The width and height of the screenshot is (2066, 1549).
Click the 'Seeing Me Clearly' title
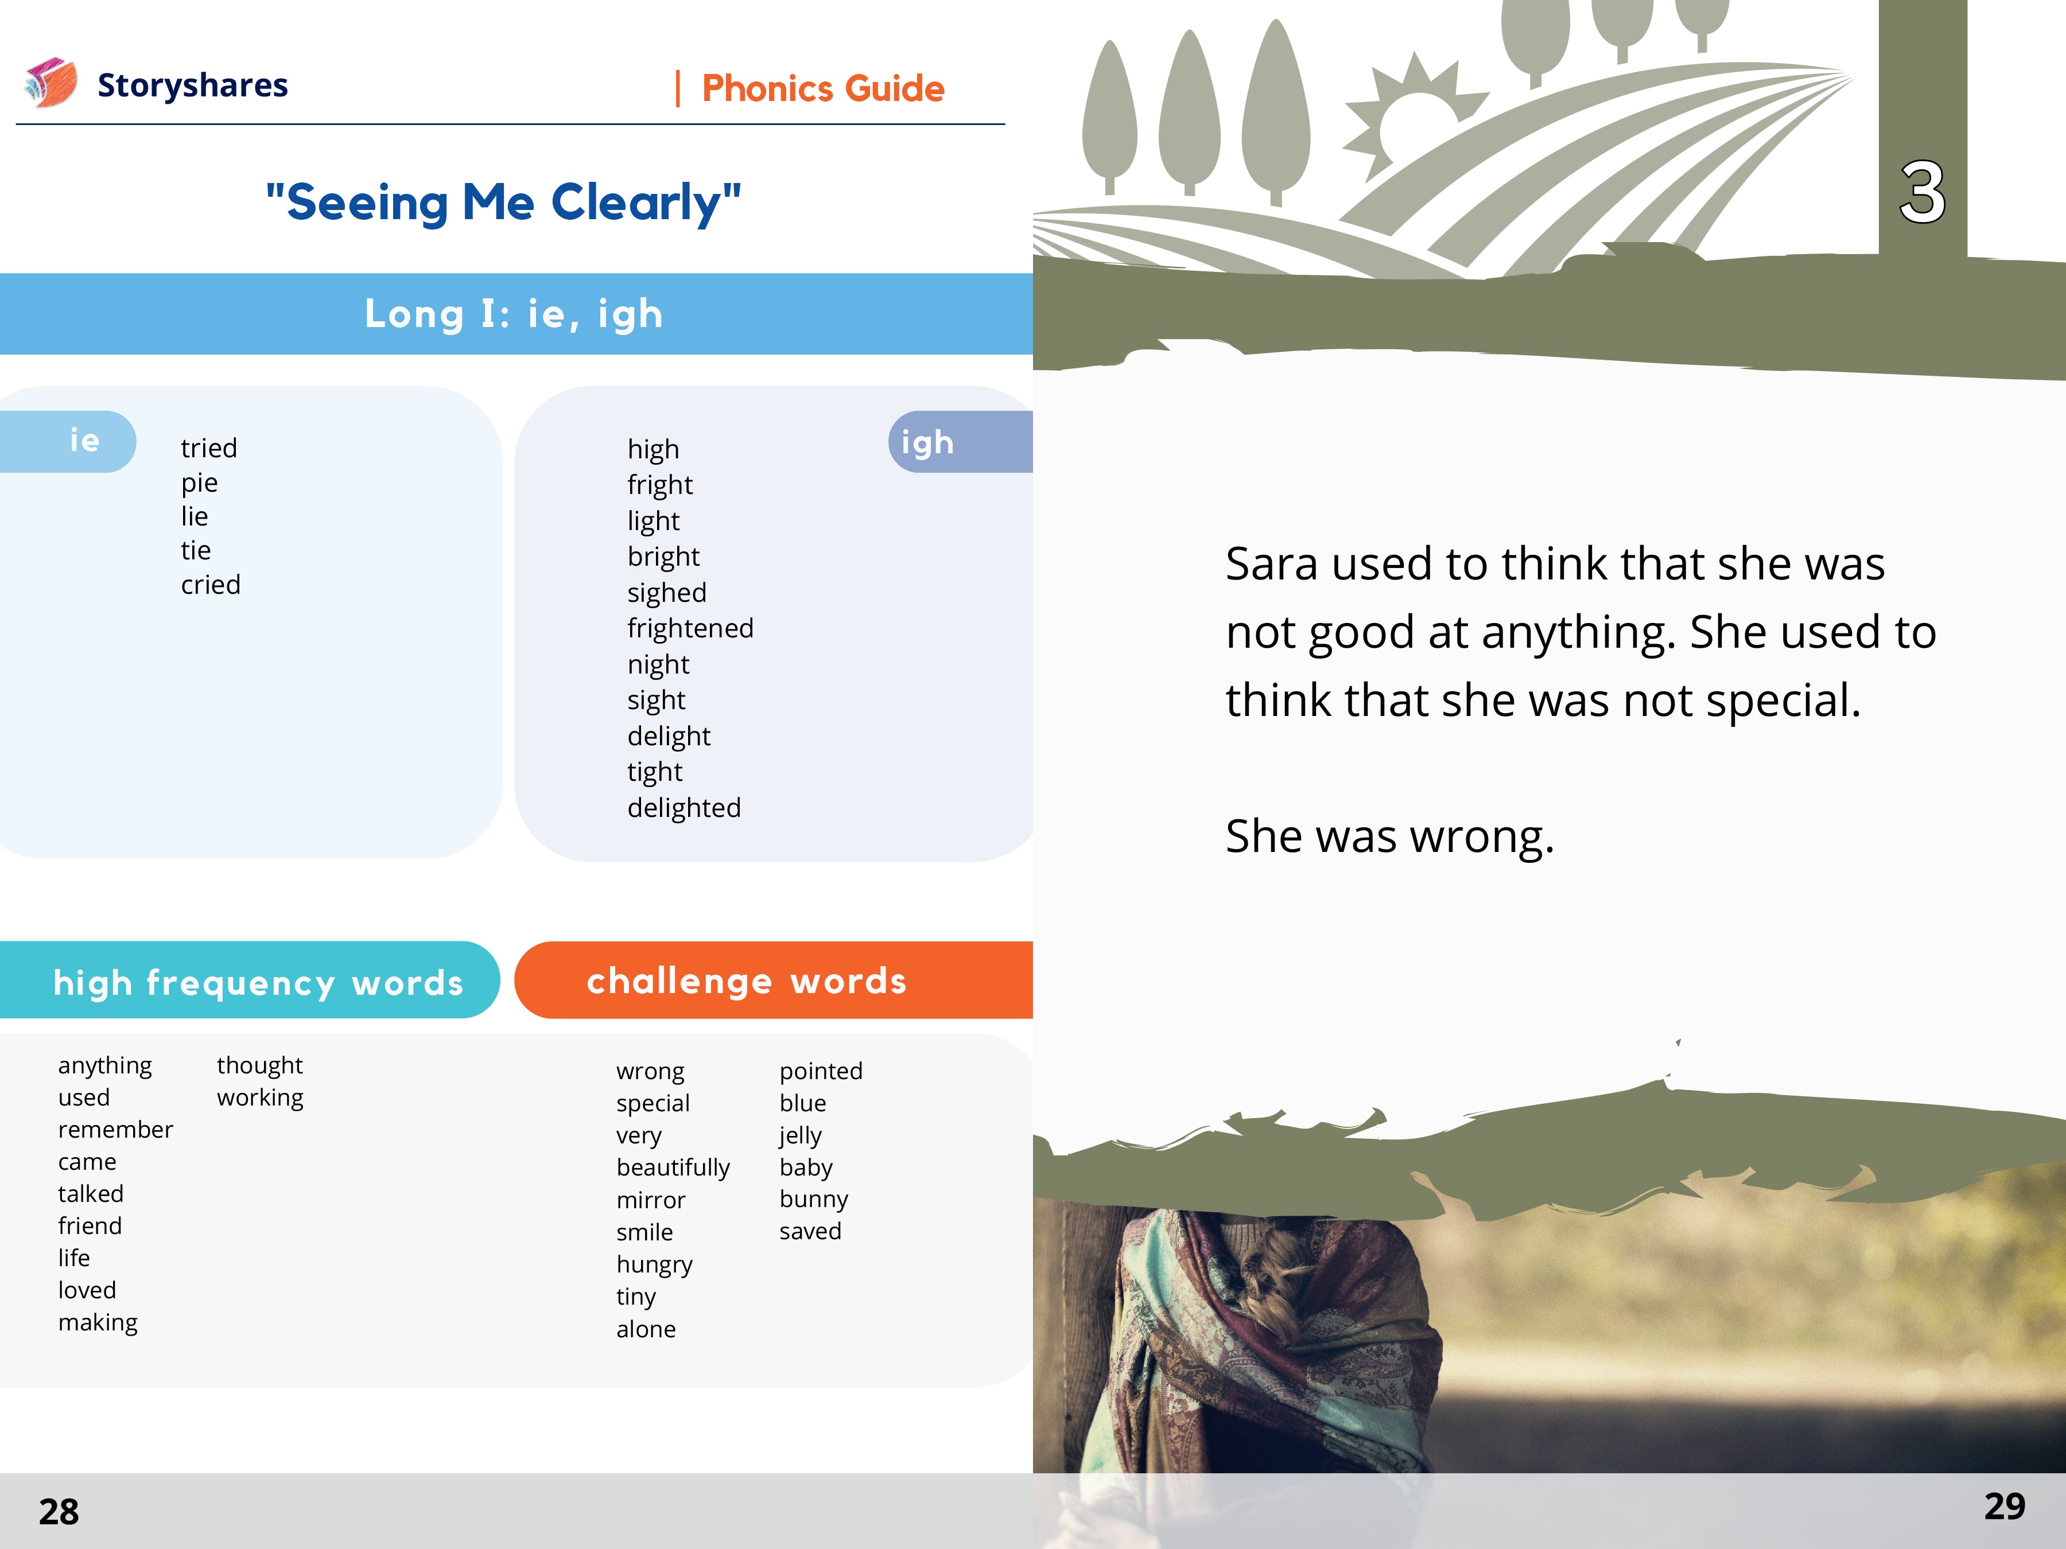pyautogui.click(x=503, y=202)
